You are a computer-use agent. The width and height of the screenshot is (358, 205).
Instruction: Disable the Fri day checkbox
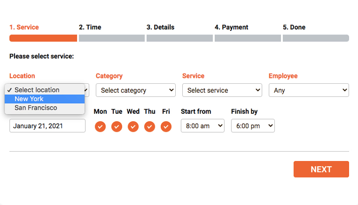(x=166, y=127)
